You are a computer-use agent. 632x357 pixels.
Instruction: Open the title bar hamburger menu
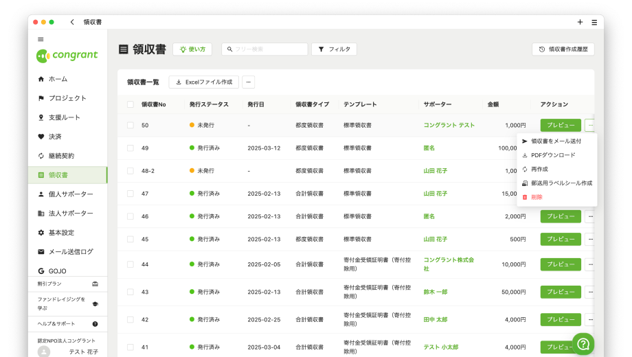[x=594, y=23]
